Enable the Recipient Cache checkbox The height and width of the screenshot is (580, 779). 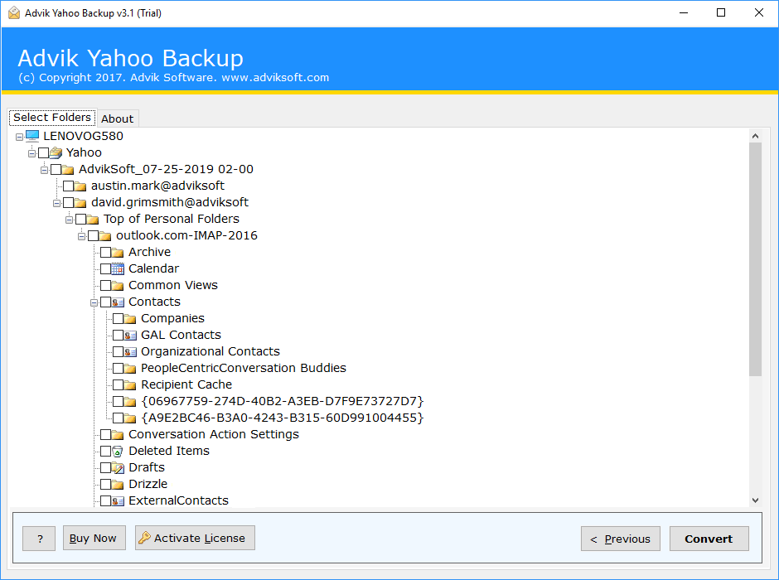(x=118, y=384)
